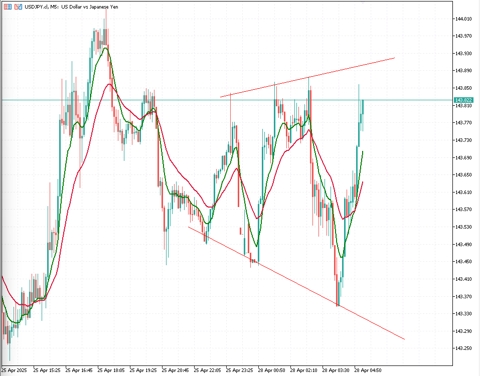
Task: Click the 25 Apr 2025 date label
Action: [14, 370]
